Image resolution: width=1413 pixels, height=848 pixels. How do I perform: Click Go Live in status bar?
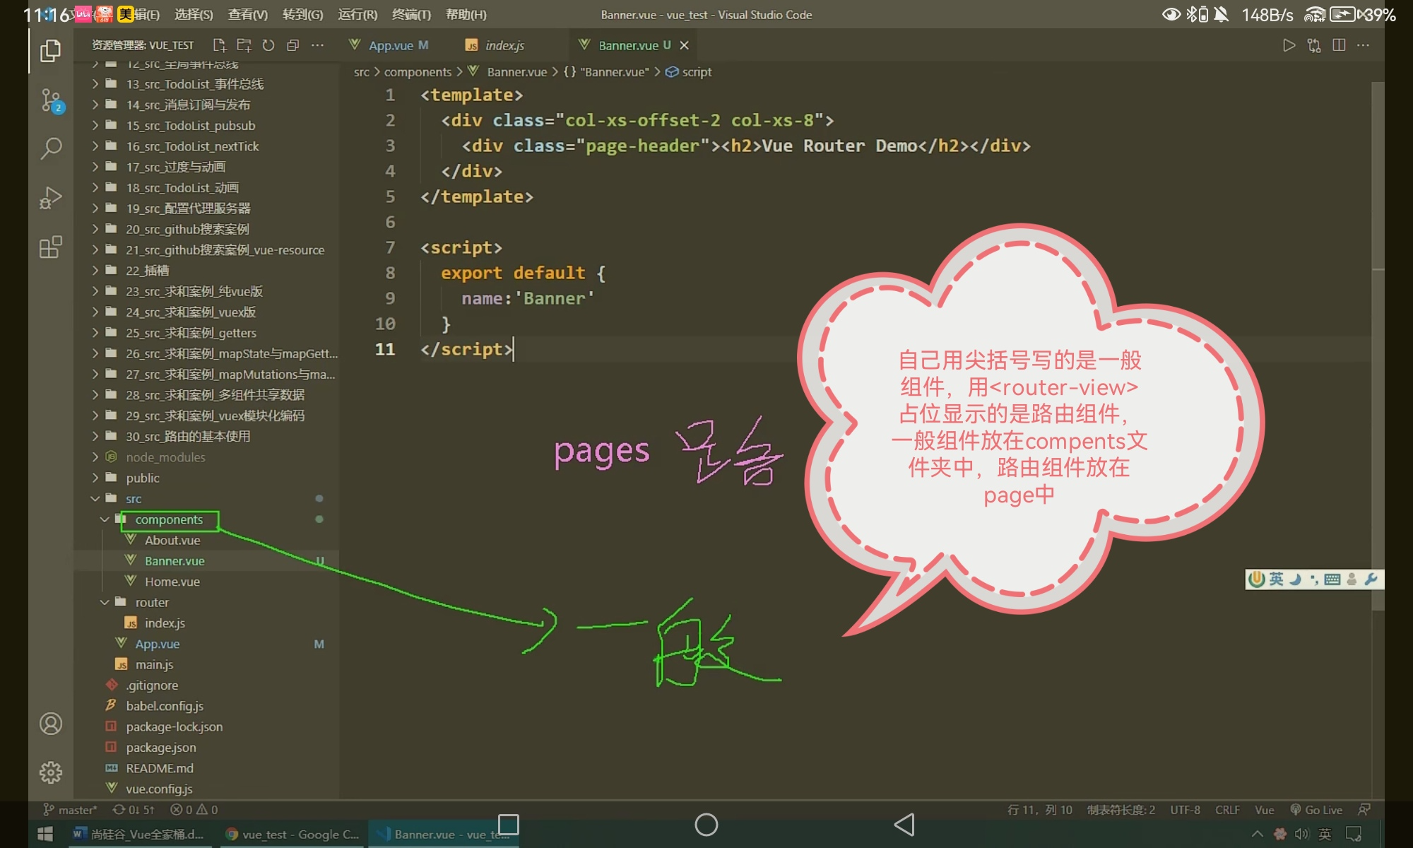(1316, 810)
